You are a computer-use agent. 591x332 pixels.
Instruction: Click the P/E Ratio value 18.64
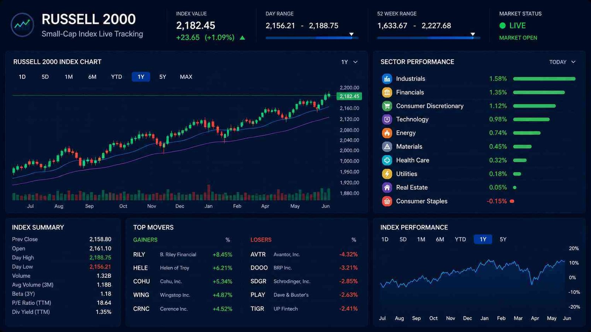tap(104, 303)
